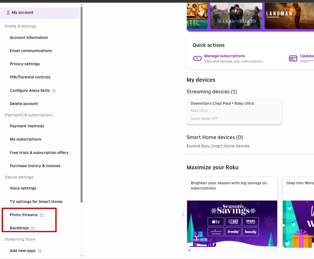Click the Device settings section heading

[x=19, y=177]
